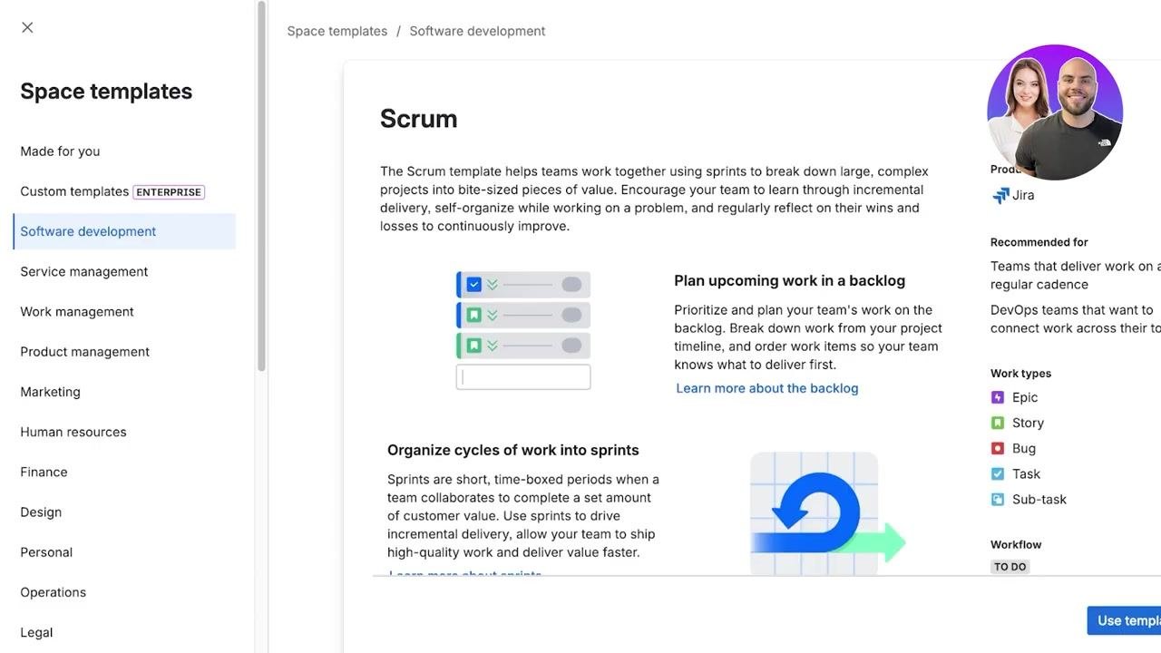This screenshot has width=1161, height=653.
Task: Click the Space templates breadcrumb
Action: (x=337, y=31)
